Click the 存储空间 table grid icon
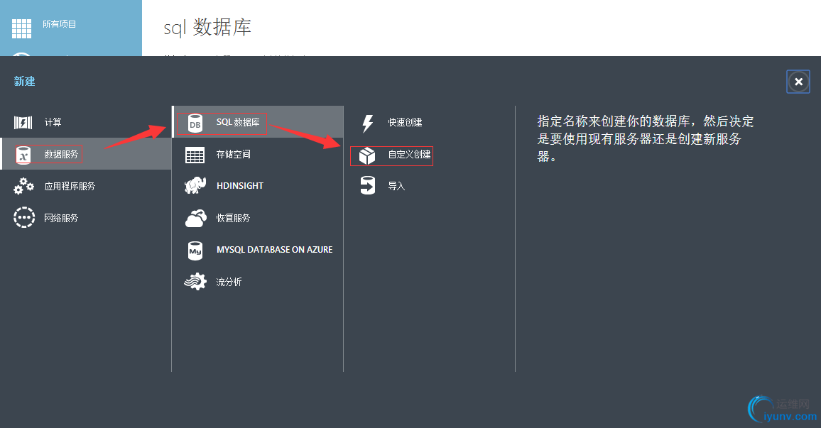This screenshot has width=821, height=428. [x=195, y=155]
